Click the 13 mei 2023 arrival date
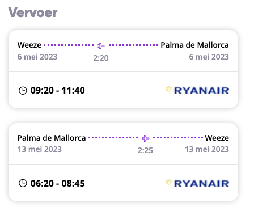254x211 pixels. pos(207,149)
